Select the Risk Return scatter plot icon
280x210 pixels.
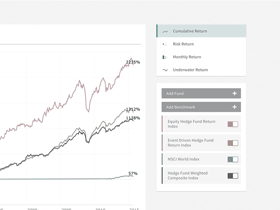point(165,44)
